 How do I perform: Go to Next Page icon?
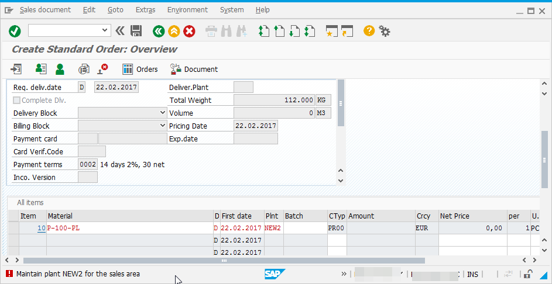(x=294, y=32)
